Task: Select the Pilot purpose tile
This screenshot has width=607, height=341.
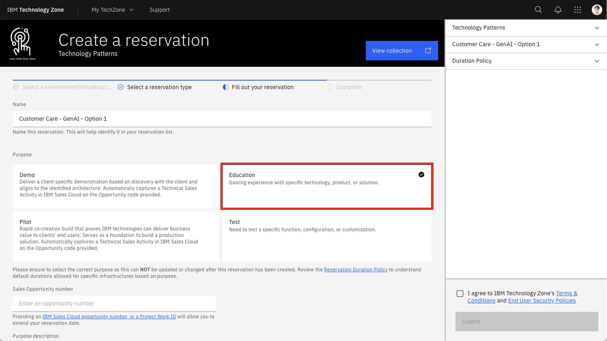Action: 116,236
